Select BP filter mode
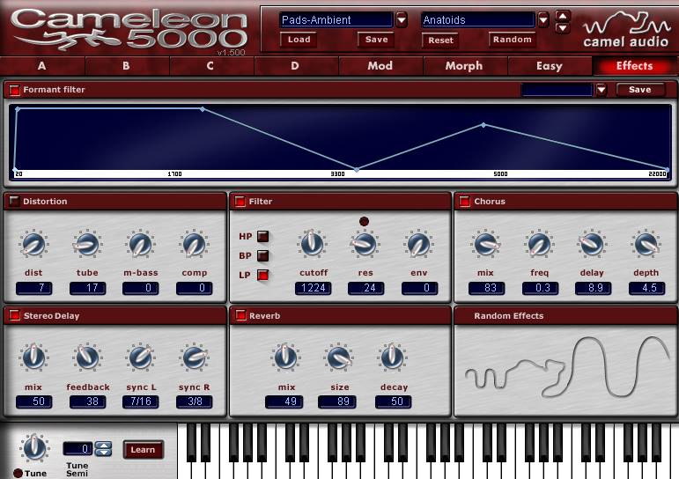This screenshot has width=679, height=479. point(262,255)
